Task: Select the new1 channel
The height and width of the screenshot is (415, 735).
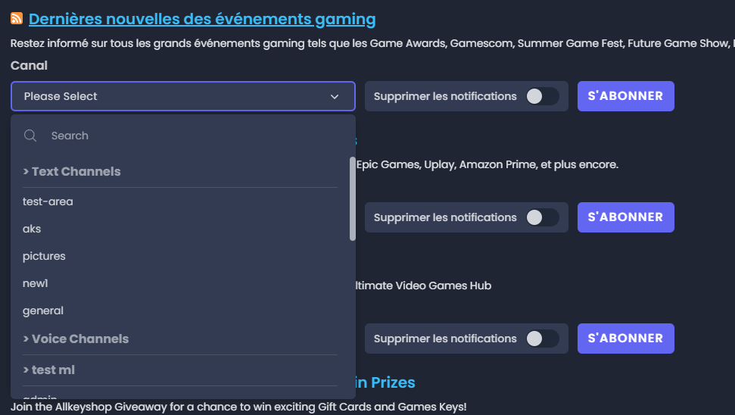Action: click(x=36, y=283)
